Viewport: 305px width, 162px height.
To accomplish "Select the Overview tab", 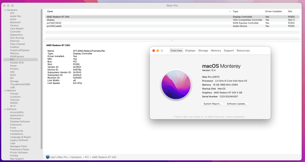I will [176, 51].
